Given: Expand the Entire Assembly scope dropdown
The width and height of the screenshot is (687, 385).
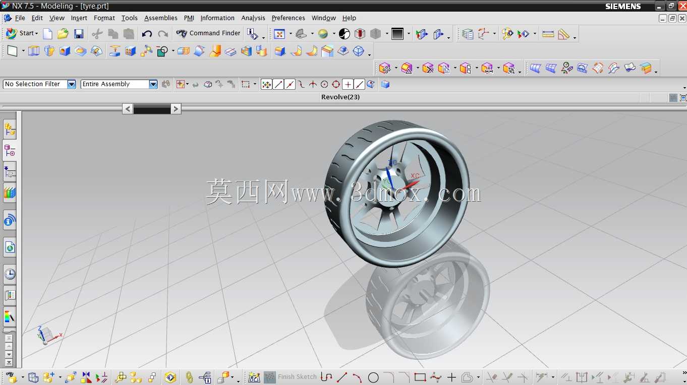Looking at the screenshot, I should click(x=153, y=84).
